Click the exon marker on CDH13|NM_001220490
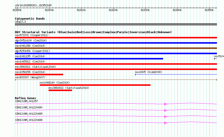 165,110
